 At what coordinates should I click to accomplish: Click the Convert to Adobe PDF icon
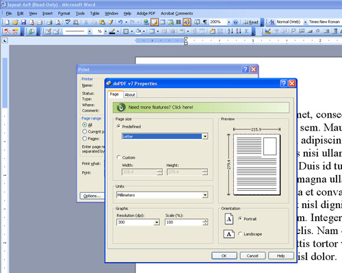tap(7, 31)
